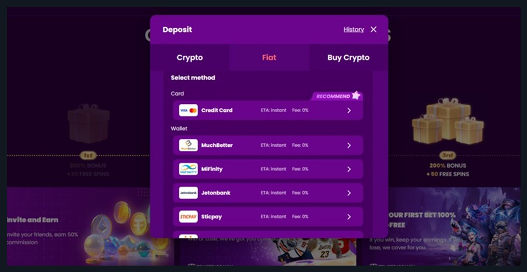Click the MiFinity infinity logo icon

pyautogui.click(x=188, y=169)
